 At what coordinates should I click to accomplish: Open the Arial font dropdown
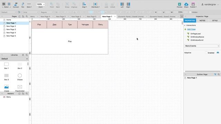click(x=31, y=12)
